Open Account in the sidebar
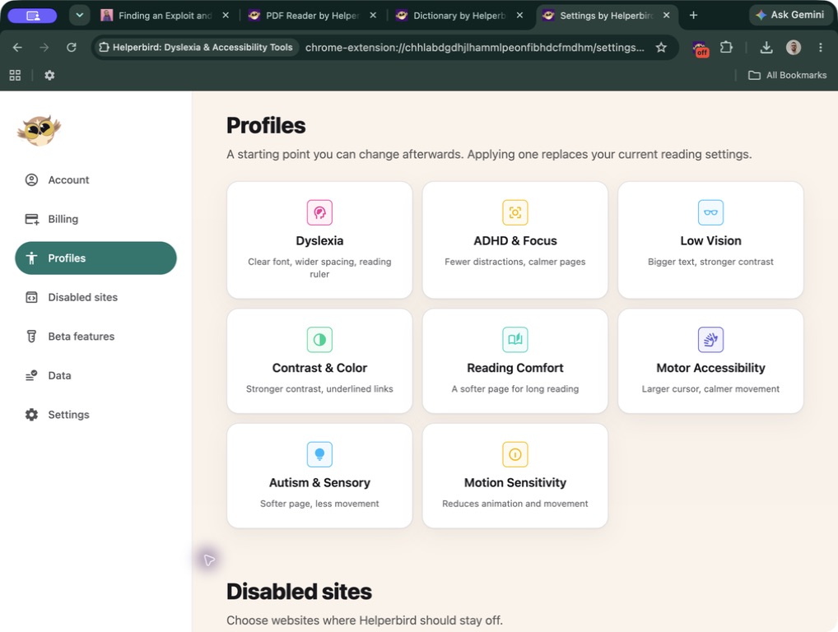 pos(95,180)
